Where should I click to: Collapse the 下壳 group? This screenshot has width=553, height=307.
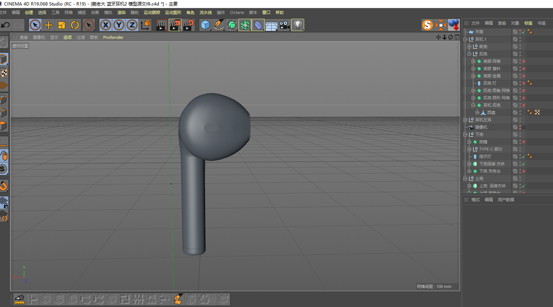(465, 135)
